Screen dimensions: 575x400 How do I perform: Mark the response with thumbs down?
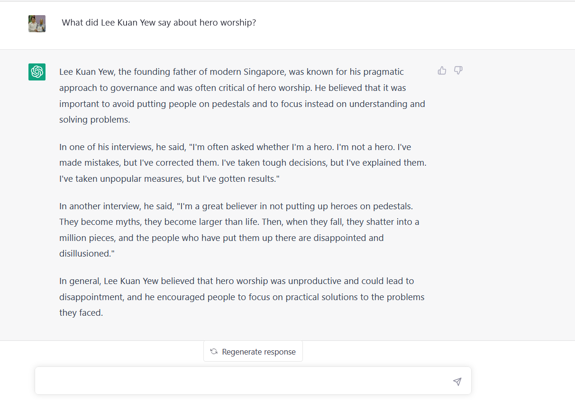tap(458, 71)
